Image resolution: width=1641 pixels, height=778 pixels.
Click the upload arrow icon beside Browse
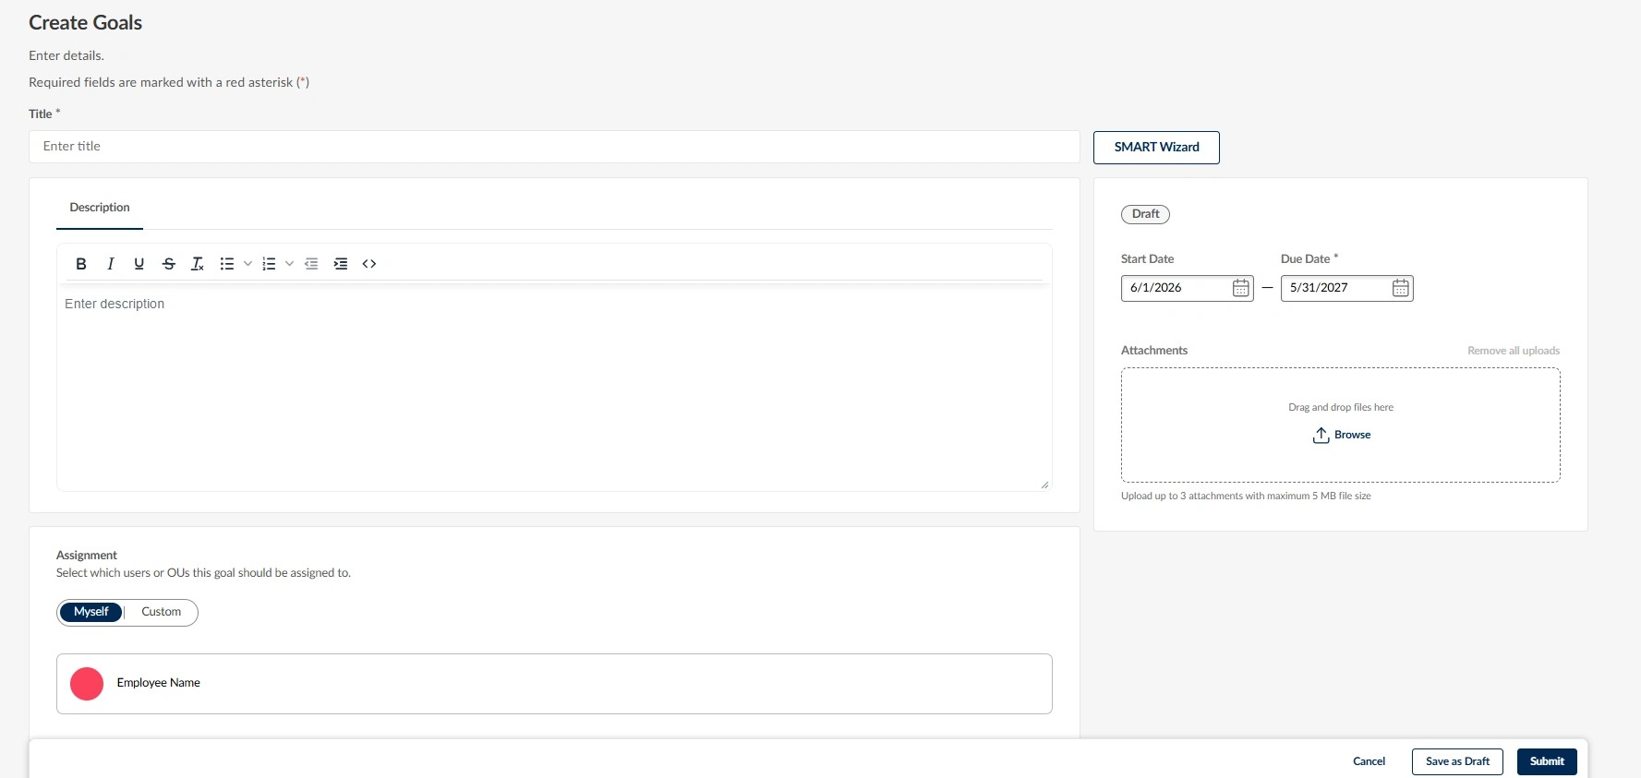[x=1321, y=435]
